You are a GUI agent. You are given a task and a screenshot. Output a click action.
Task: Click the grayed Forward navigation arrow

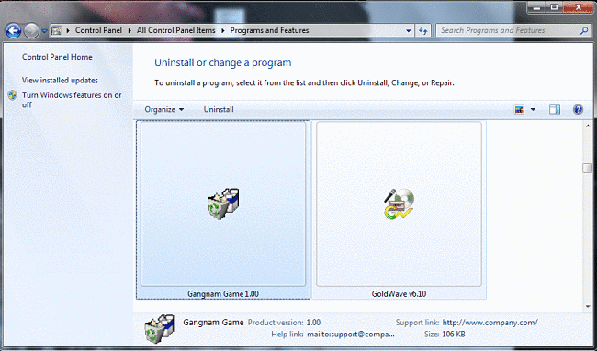[31, 31]
